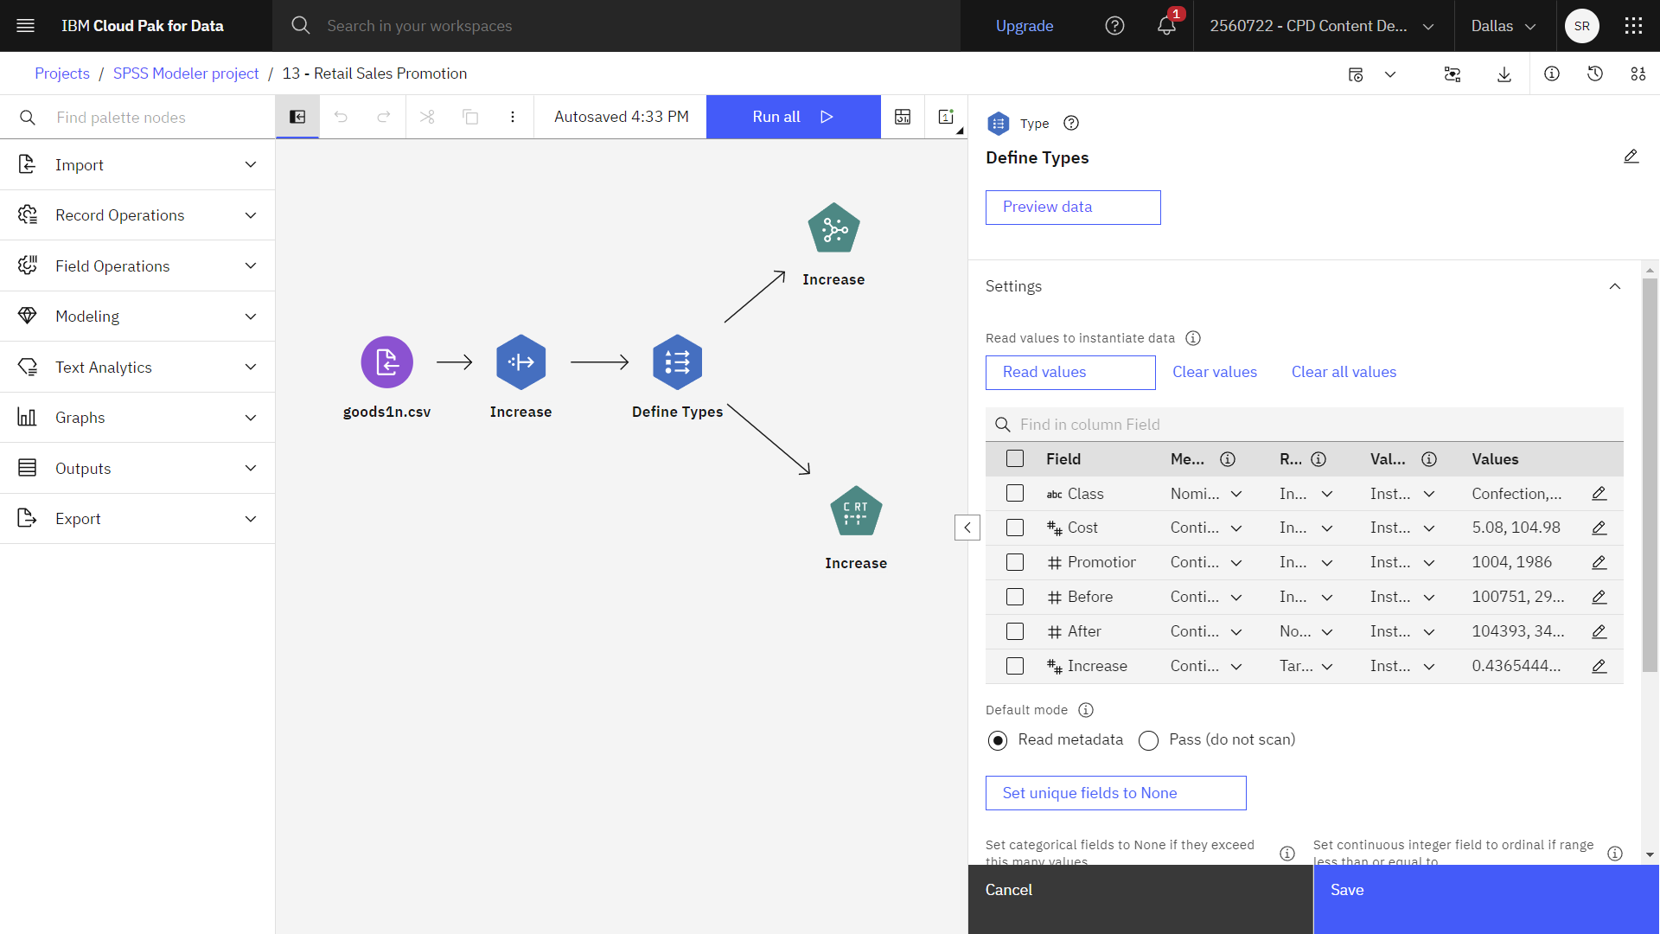Open value mode dropdown for Before field
Screen dimensions: 1660x934
point(1403,597)
